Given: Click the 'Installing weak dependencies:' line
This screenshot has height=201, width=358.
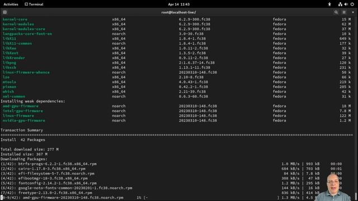Looking at the screenshot, I should pos(32,101).
